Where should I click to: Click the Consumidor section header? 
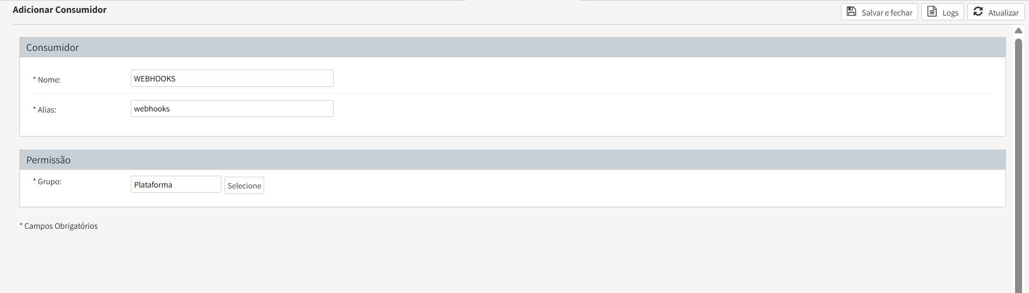[53, 48]
